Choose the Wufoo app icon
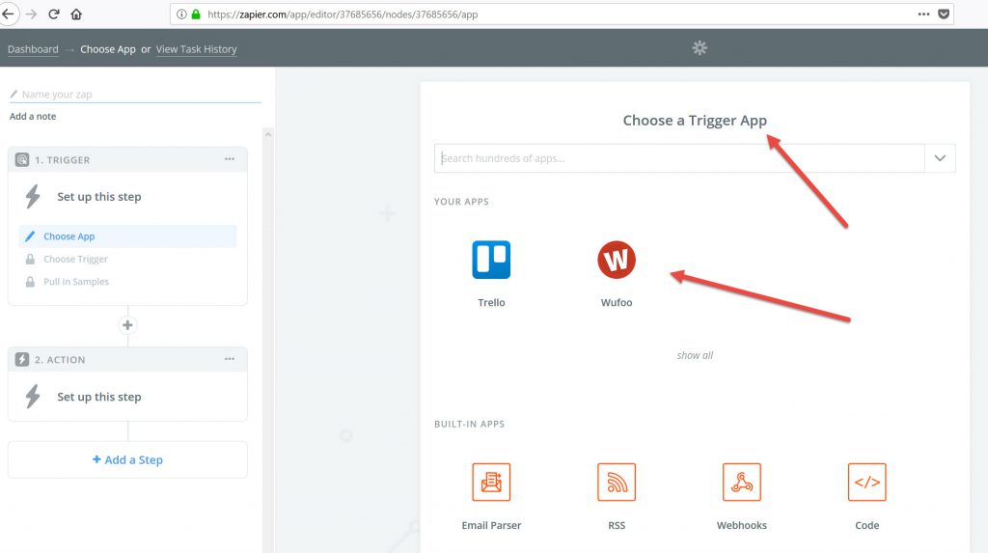The height and width of the screenshot is (553, 988). [617, 261]
